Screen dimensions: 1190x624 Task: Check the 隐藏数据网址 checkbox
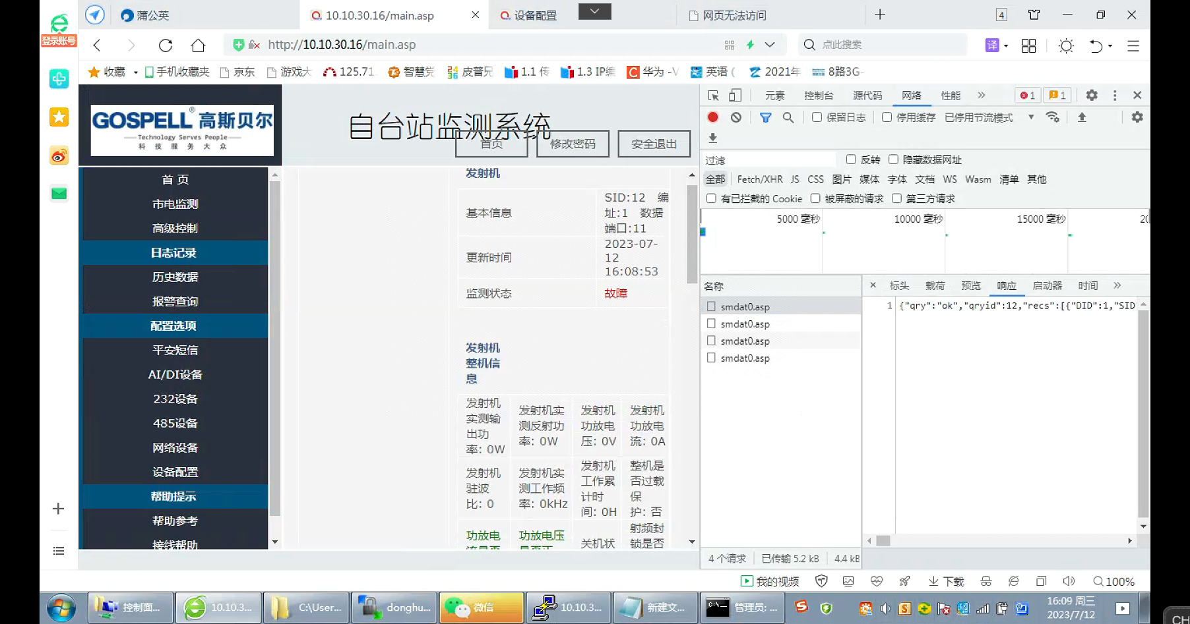click(x=894, y=159)
